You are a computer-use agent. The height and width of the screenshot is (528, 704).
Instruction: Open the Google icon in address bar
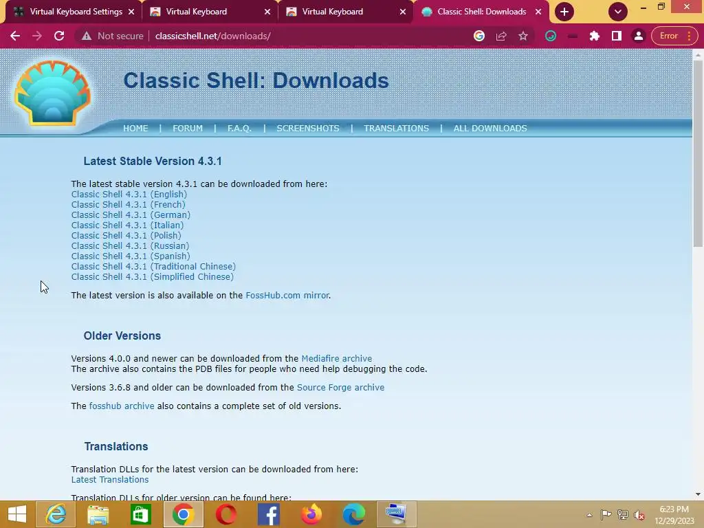point(479,36)
